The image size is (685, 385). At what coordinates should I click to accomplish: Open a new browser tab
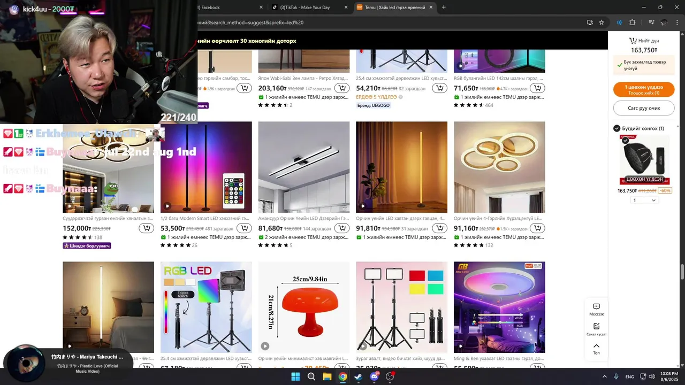click(x=444, y=7)
